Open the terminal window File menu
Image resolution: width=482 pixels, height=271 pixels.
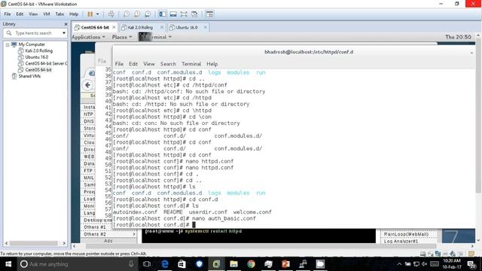pyautogui.click(x=119, y=64)
